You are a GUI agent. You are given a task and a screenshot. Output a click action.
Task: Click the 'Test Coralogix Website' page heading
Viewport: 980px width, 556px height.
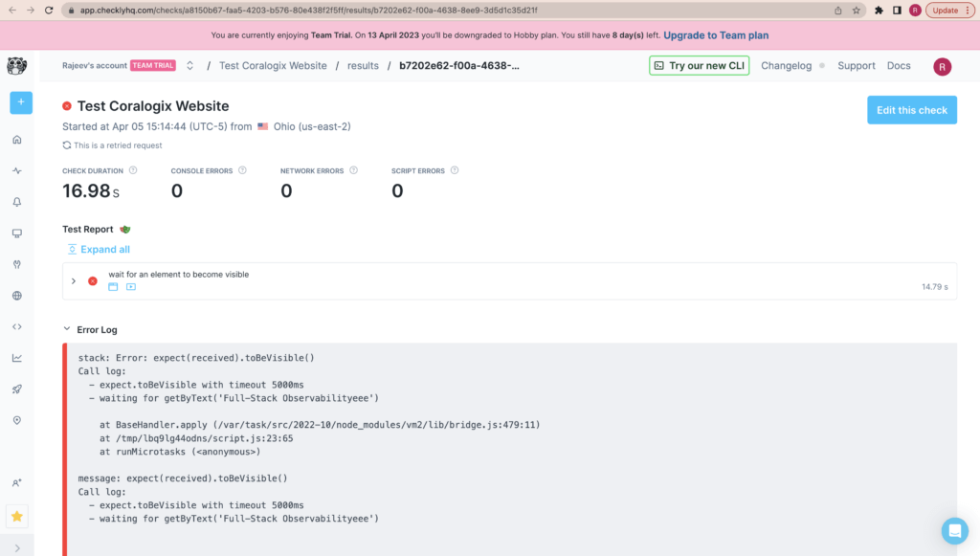(153, 105)
